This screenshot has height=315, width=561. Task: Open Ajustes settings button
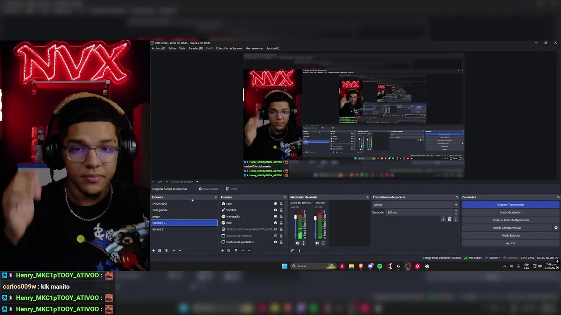pos(511,243)
